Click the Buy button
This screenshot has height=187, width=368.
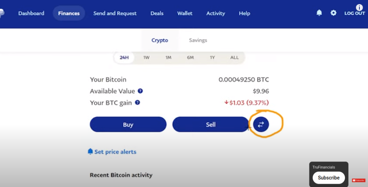tap(128, 125)
